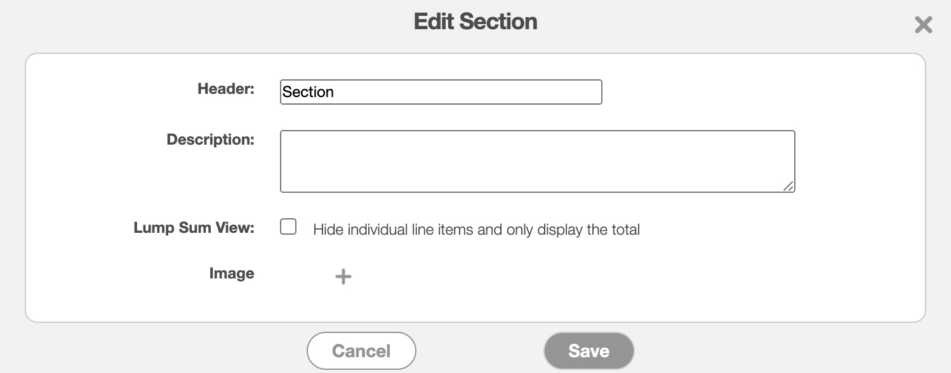Upload a section image via plus sign
951x373 pixels.
pos(343,276)
